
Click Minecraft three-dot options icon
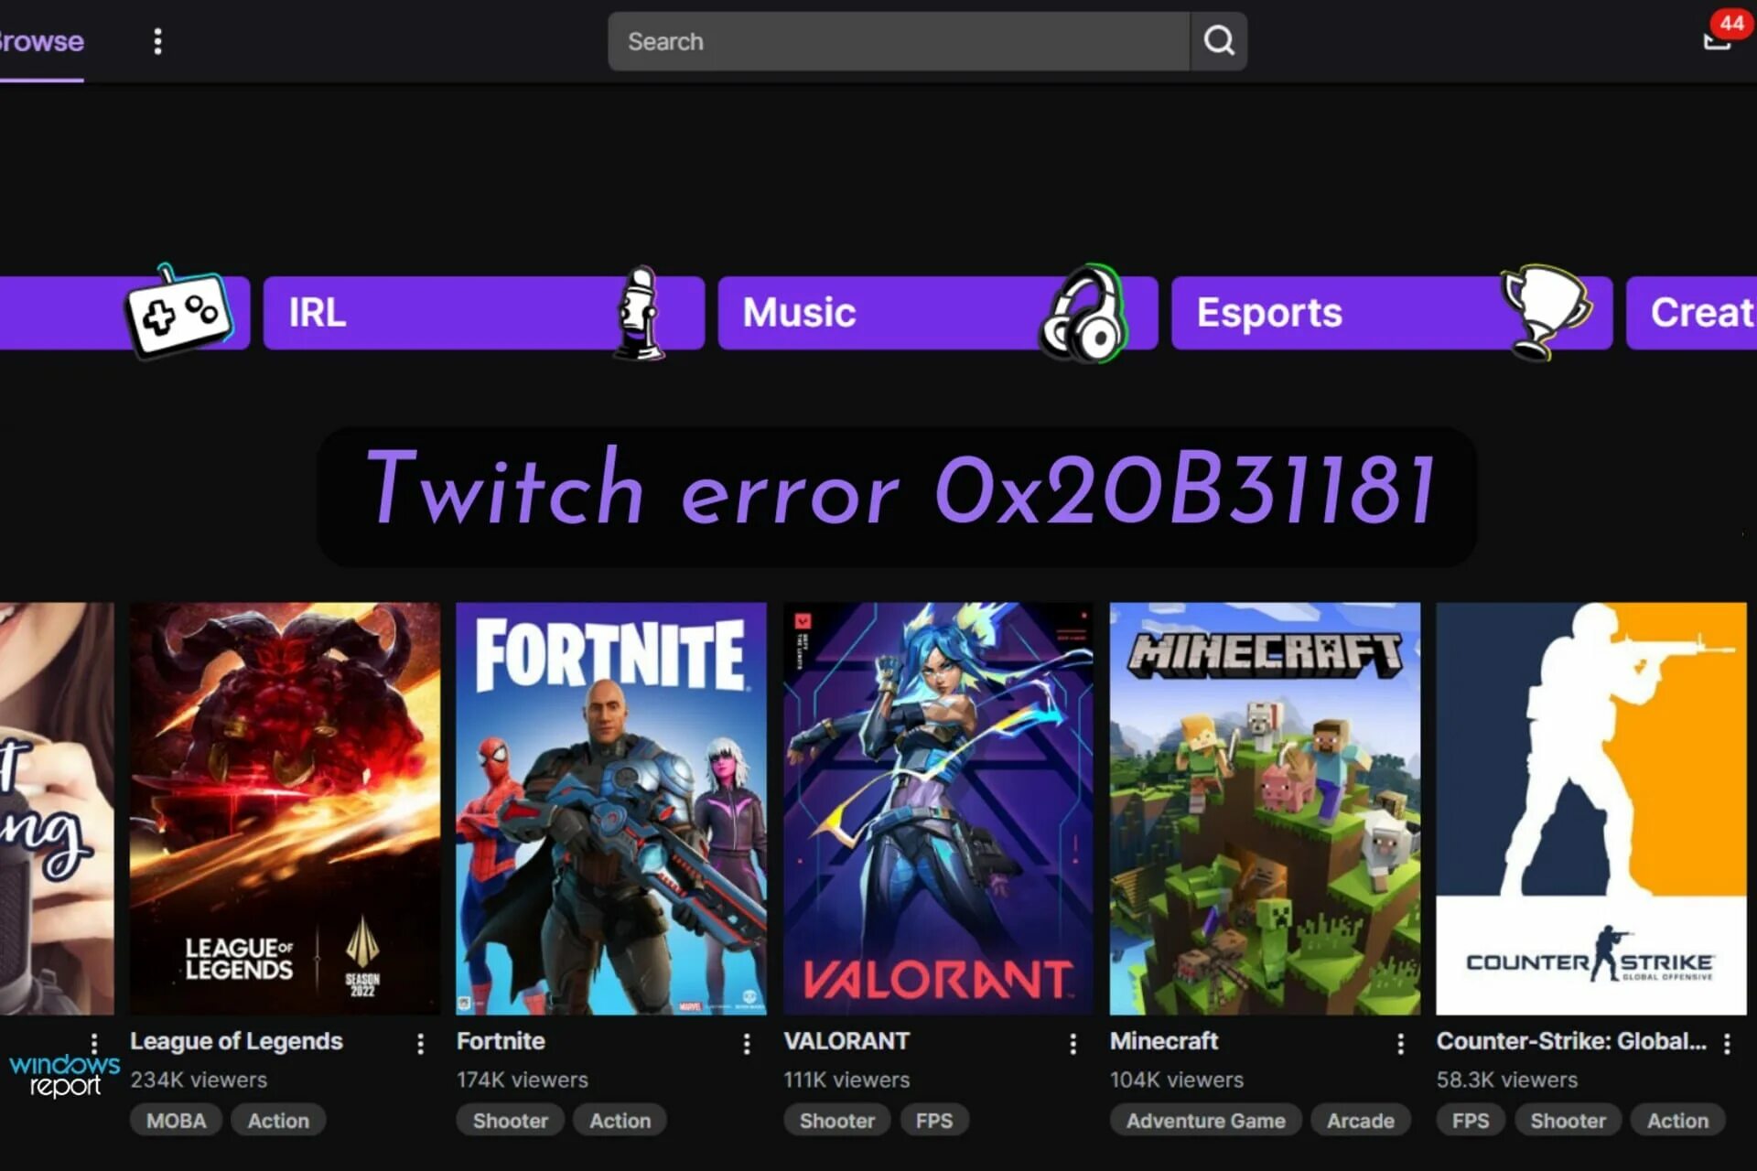[x=1400, y=1044]
